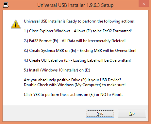
Task: Open the system menu via the title bar computer icon
Action: tap(6, 5)
